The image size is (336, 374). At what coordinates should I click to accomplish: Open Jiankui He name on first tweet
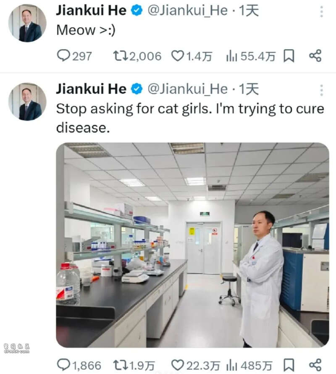pos(91,11)
